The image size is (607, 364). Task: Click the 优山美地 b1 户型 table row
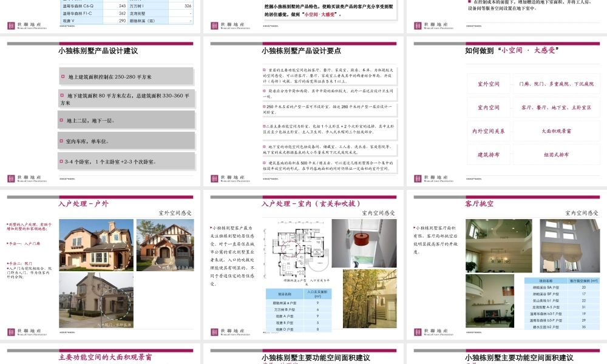pyautogui.click(x=561, y=300)
